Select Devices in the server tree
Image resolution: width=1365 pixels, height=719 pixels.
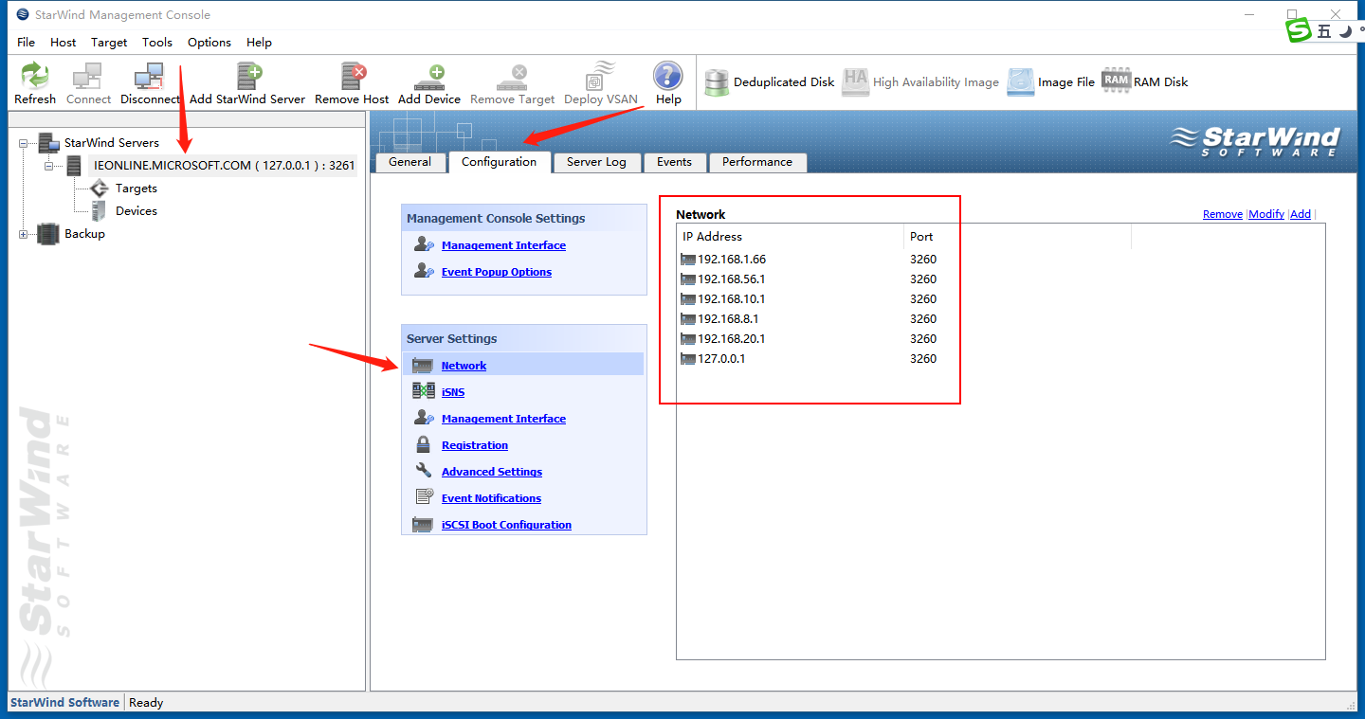136,211
